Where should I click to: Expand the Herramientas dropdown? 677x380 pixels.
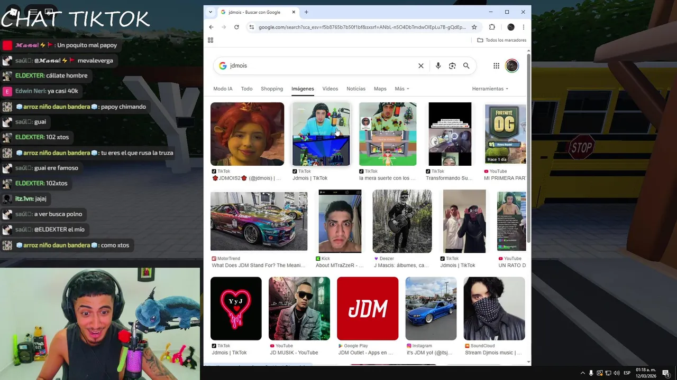(490, 89)
